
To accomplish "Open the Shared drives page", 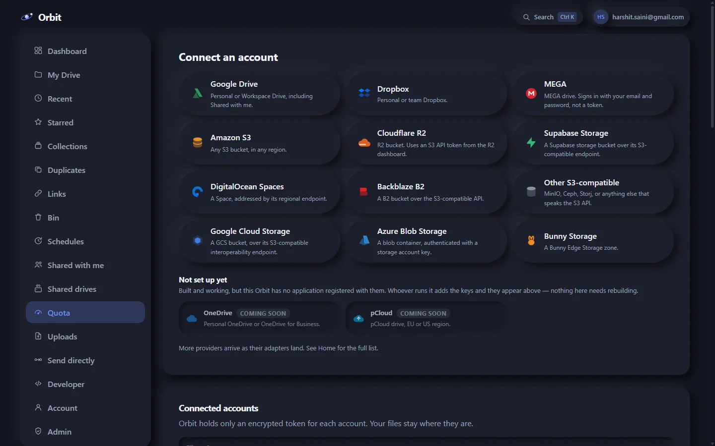I will point(85,289).
